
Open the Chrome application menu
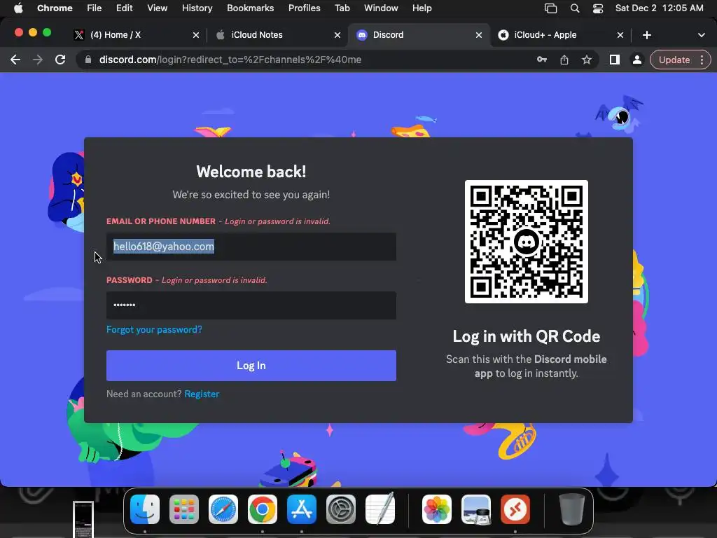coord(55,8)
